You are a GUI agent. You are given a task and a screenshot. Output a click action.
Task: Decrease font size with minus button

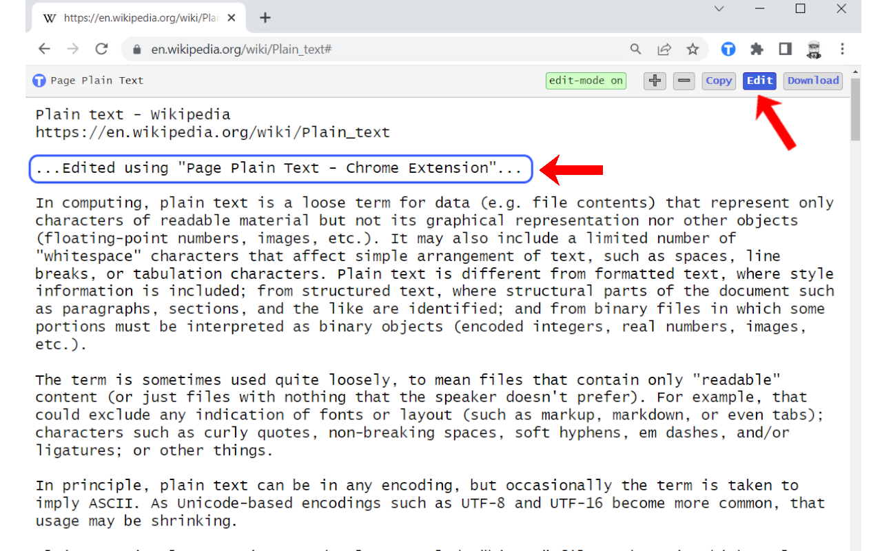[684, 81]
